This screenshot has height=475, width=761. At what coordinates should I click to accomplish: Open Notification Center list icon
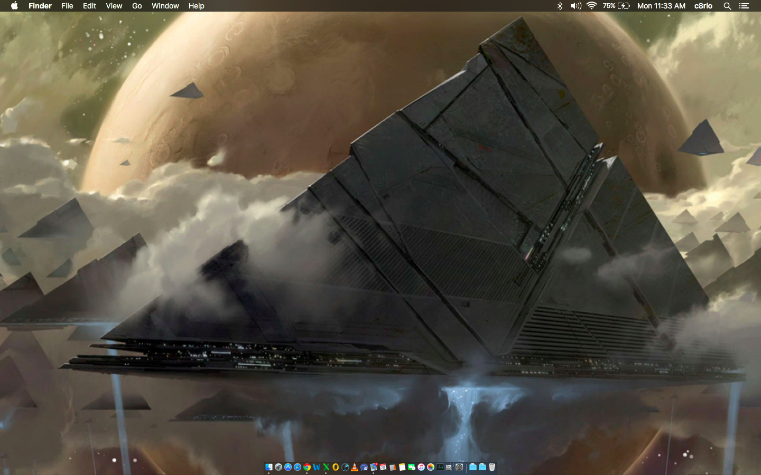click(x=744, y=6)
